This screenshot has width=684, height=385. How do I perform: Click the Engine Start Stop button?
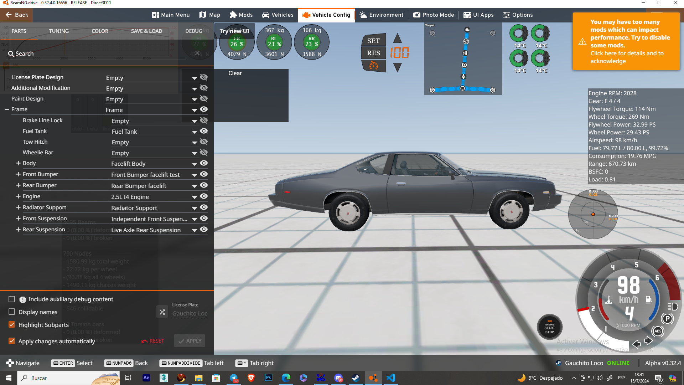pyautogui.click(x=549, y=327)
